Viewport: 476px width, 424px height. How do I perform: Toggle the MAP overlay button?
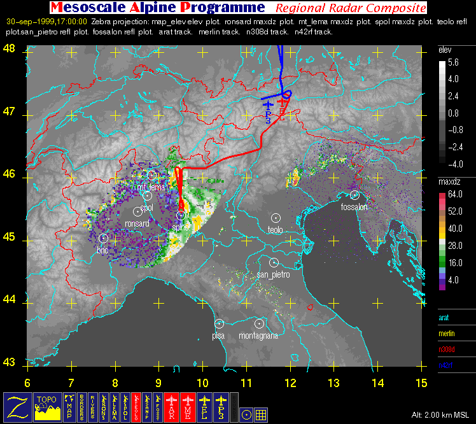70,407
